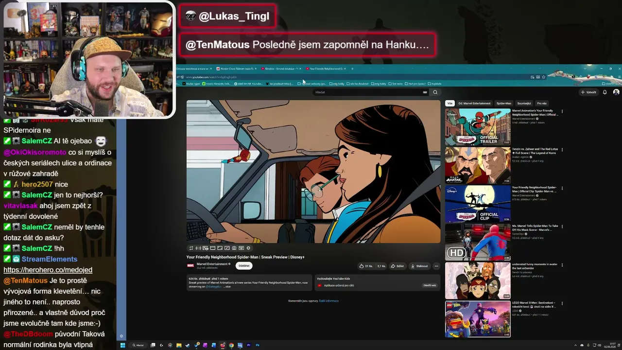This screenshot has width=622, height=350.
Task: Open the underrated funny moments avatar thumbnail
Action: [x=478, y=280]
